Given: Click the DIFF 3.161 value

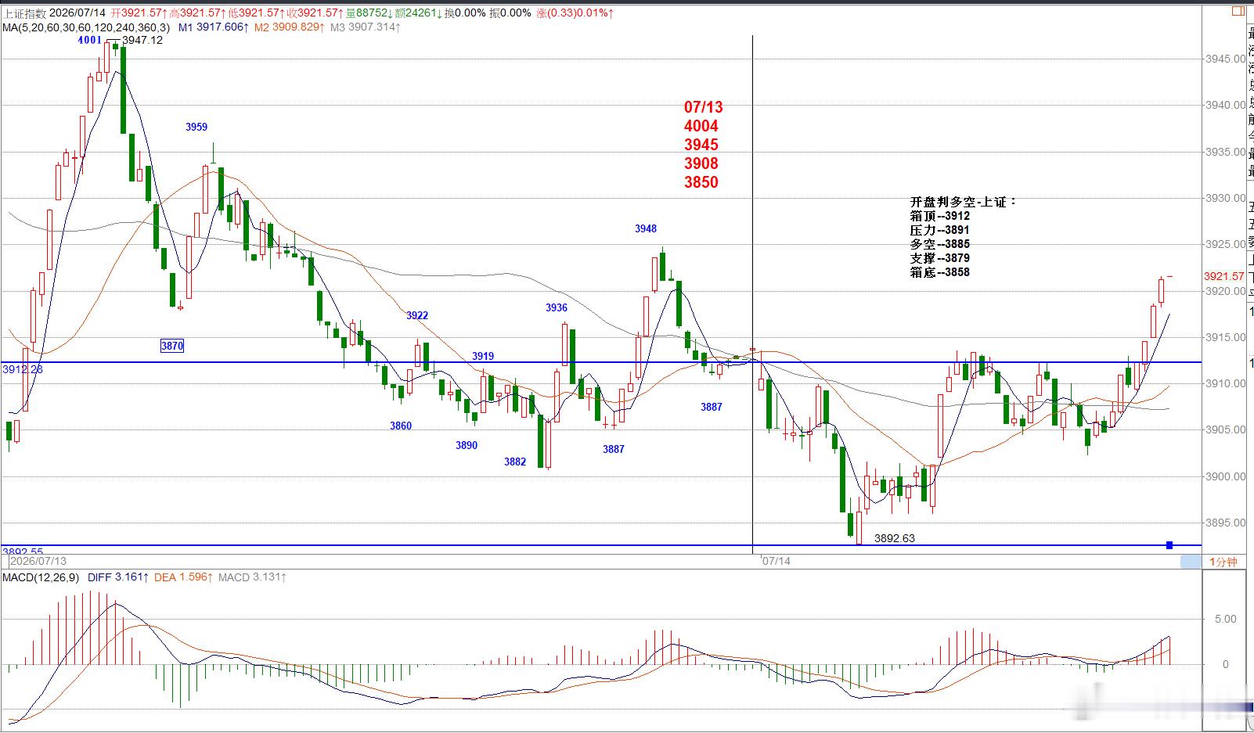Looking at the screenshot, I should coord(117,577).
